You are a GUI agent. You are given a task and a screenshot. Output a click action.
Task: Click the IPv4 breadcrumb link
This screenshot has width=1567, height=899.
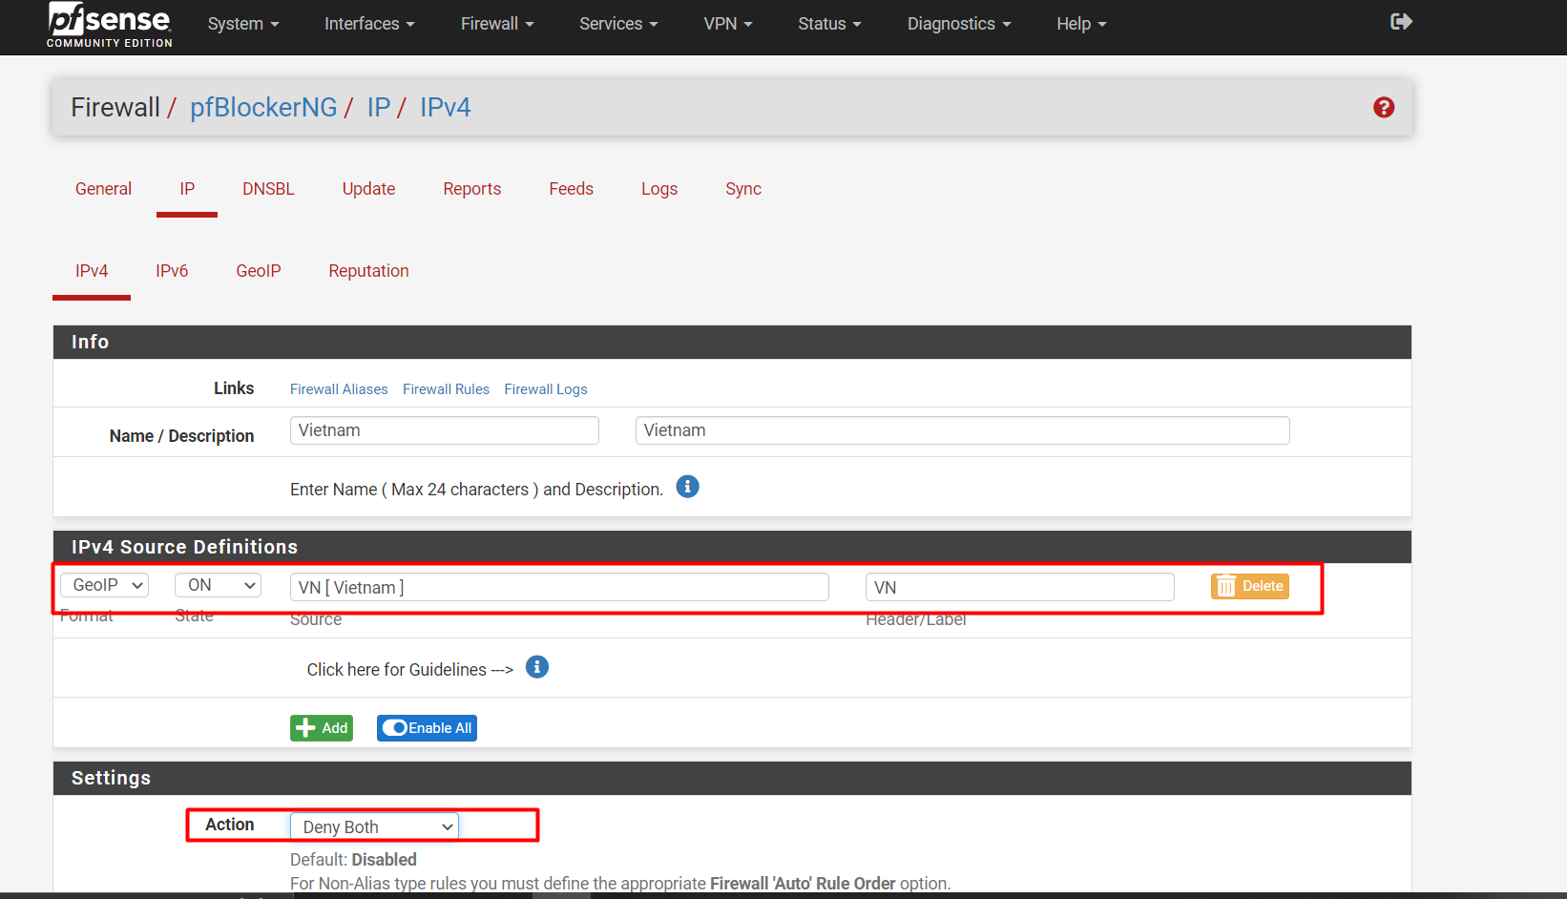446,108
